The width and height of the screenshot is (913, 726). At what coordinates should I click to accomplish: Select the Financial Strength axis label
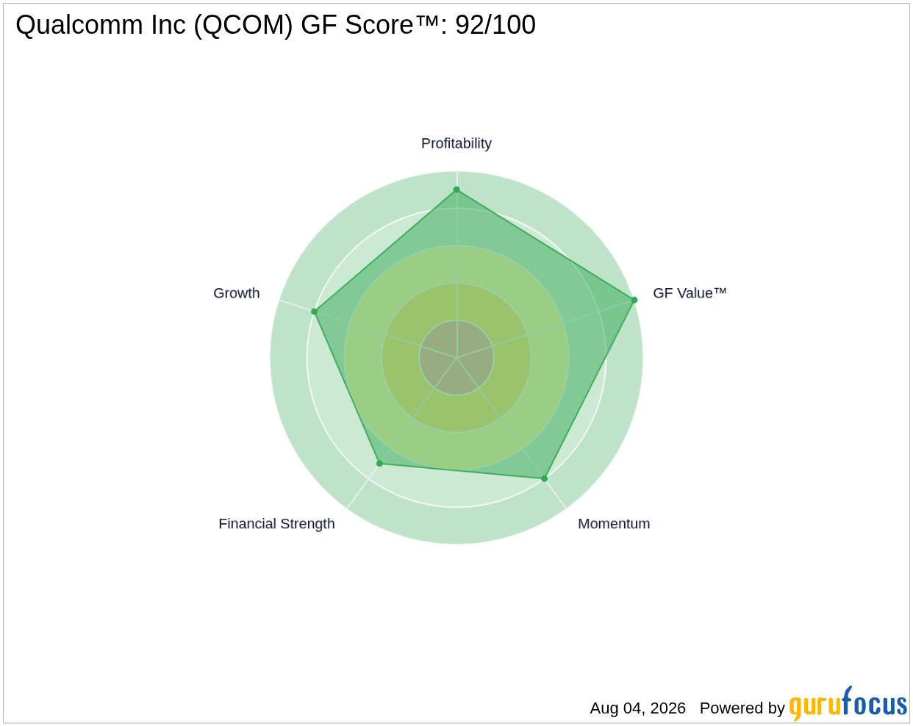pos(276,524)
